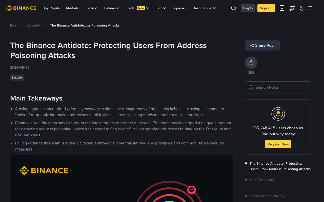
Task: Click the New badge beside TradFi
Action: point(141,8)
